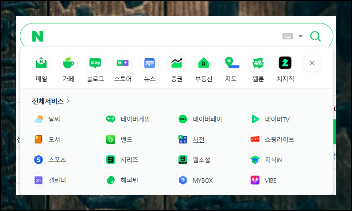This screenshot has height=211, width=352.
Task: Click the Knowledge iN graduation cap icon
Action: [255, 160]
